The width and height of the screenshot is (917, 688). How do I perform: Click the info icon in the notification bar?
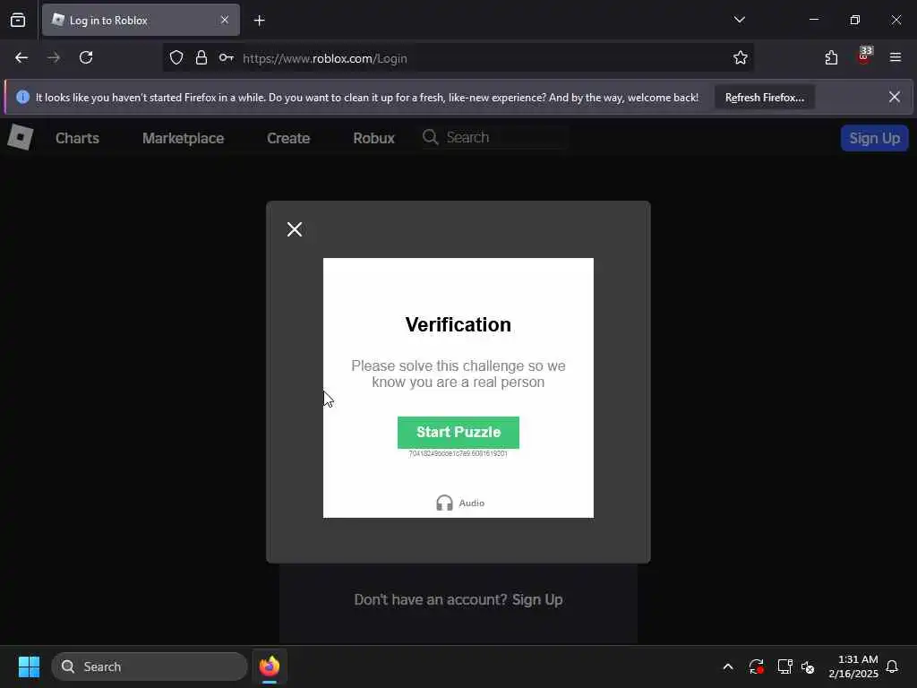tap(22, 97)
